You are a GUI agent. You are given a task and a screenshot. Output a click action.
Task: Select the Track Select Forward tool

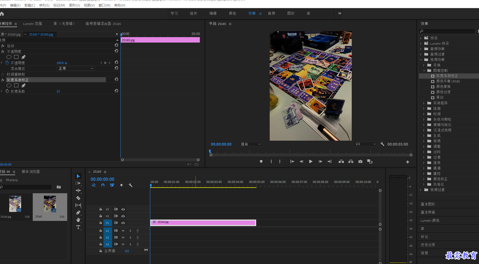(78, 183)
